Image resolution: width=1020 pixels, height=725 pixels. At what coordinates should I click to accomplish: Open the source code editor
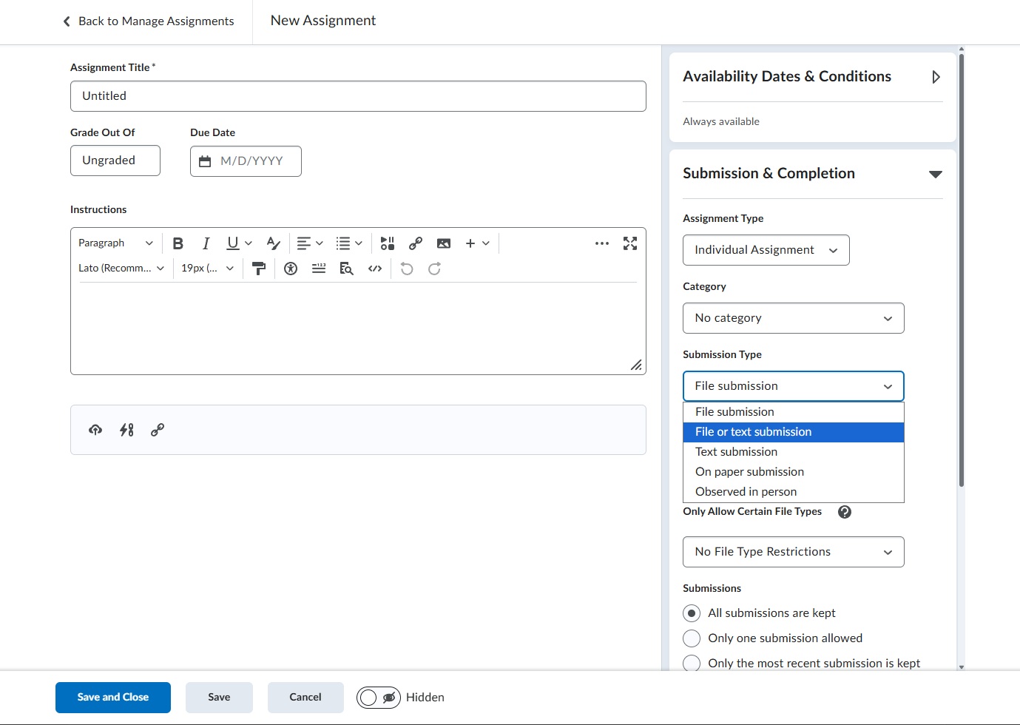pyautogui.click(x=375, y=269)
